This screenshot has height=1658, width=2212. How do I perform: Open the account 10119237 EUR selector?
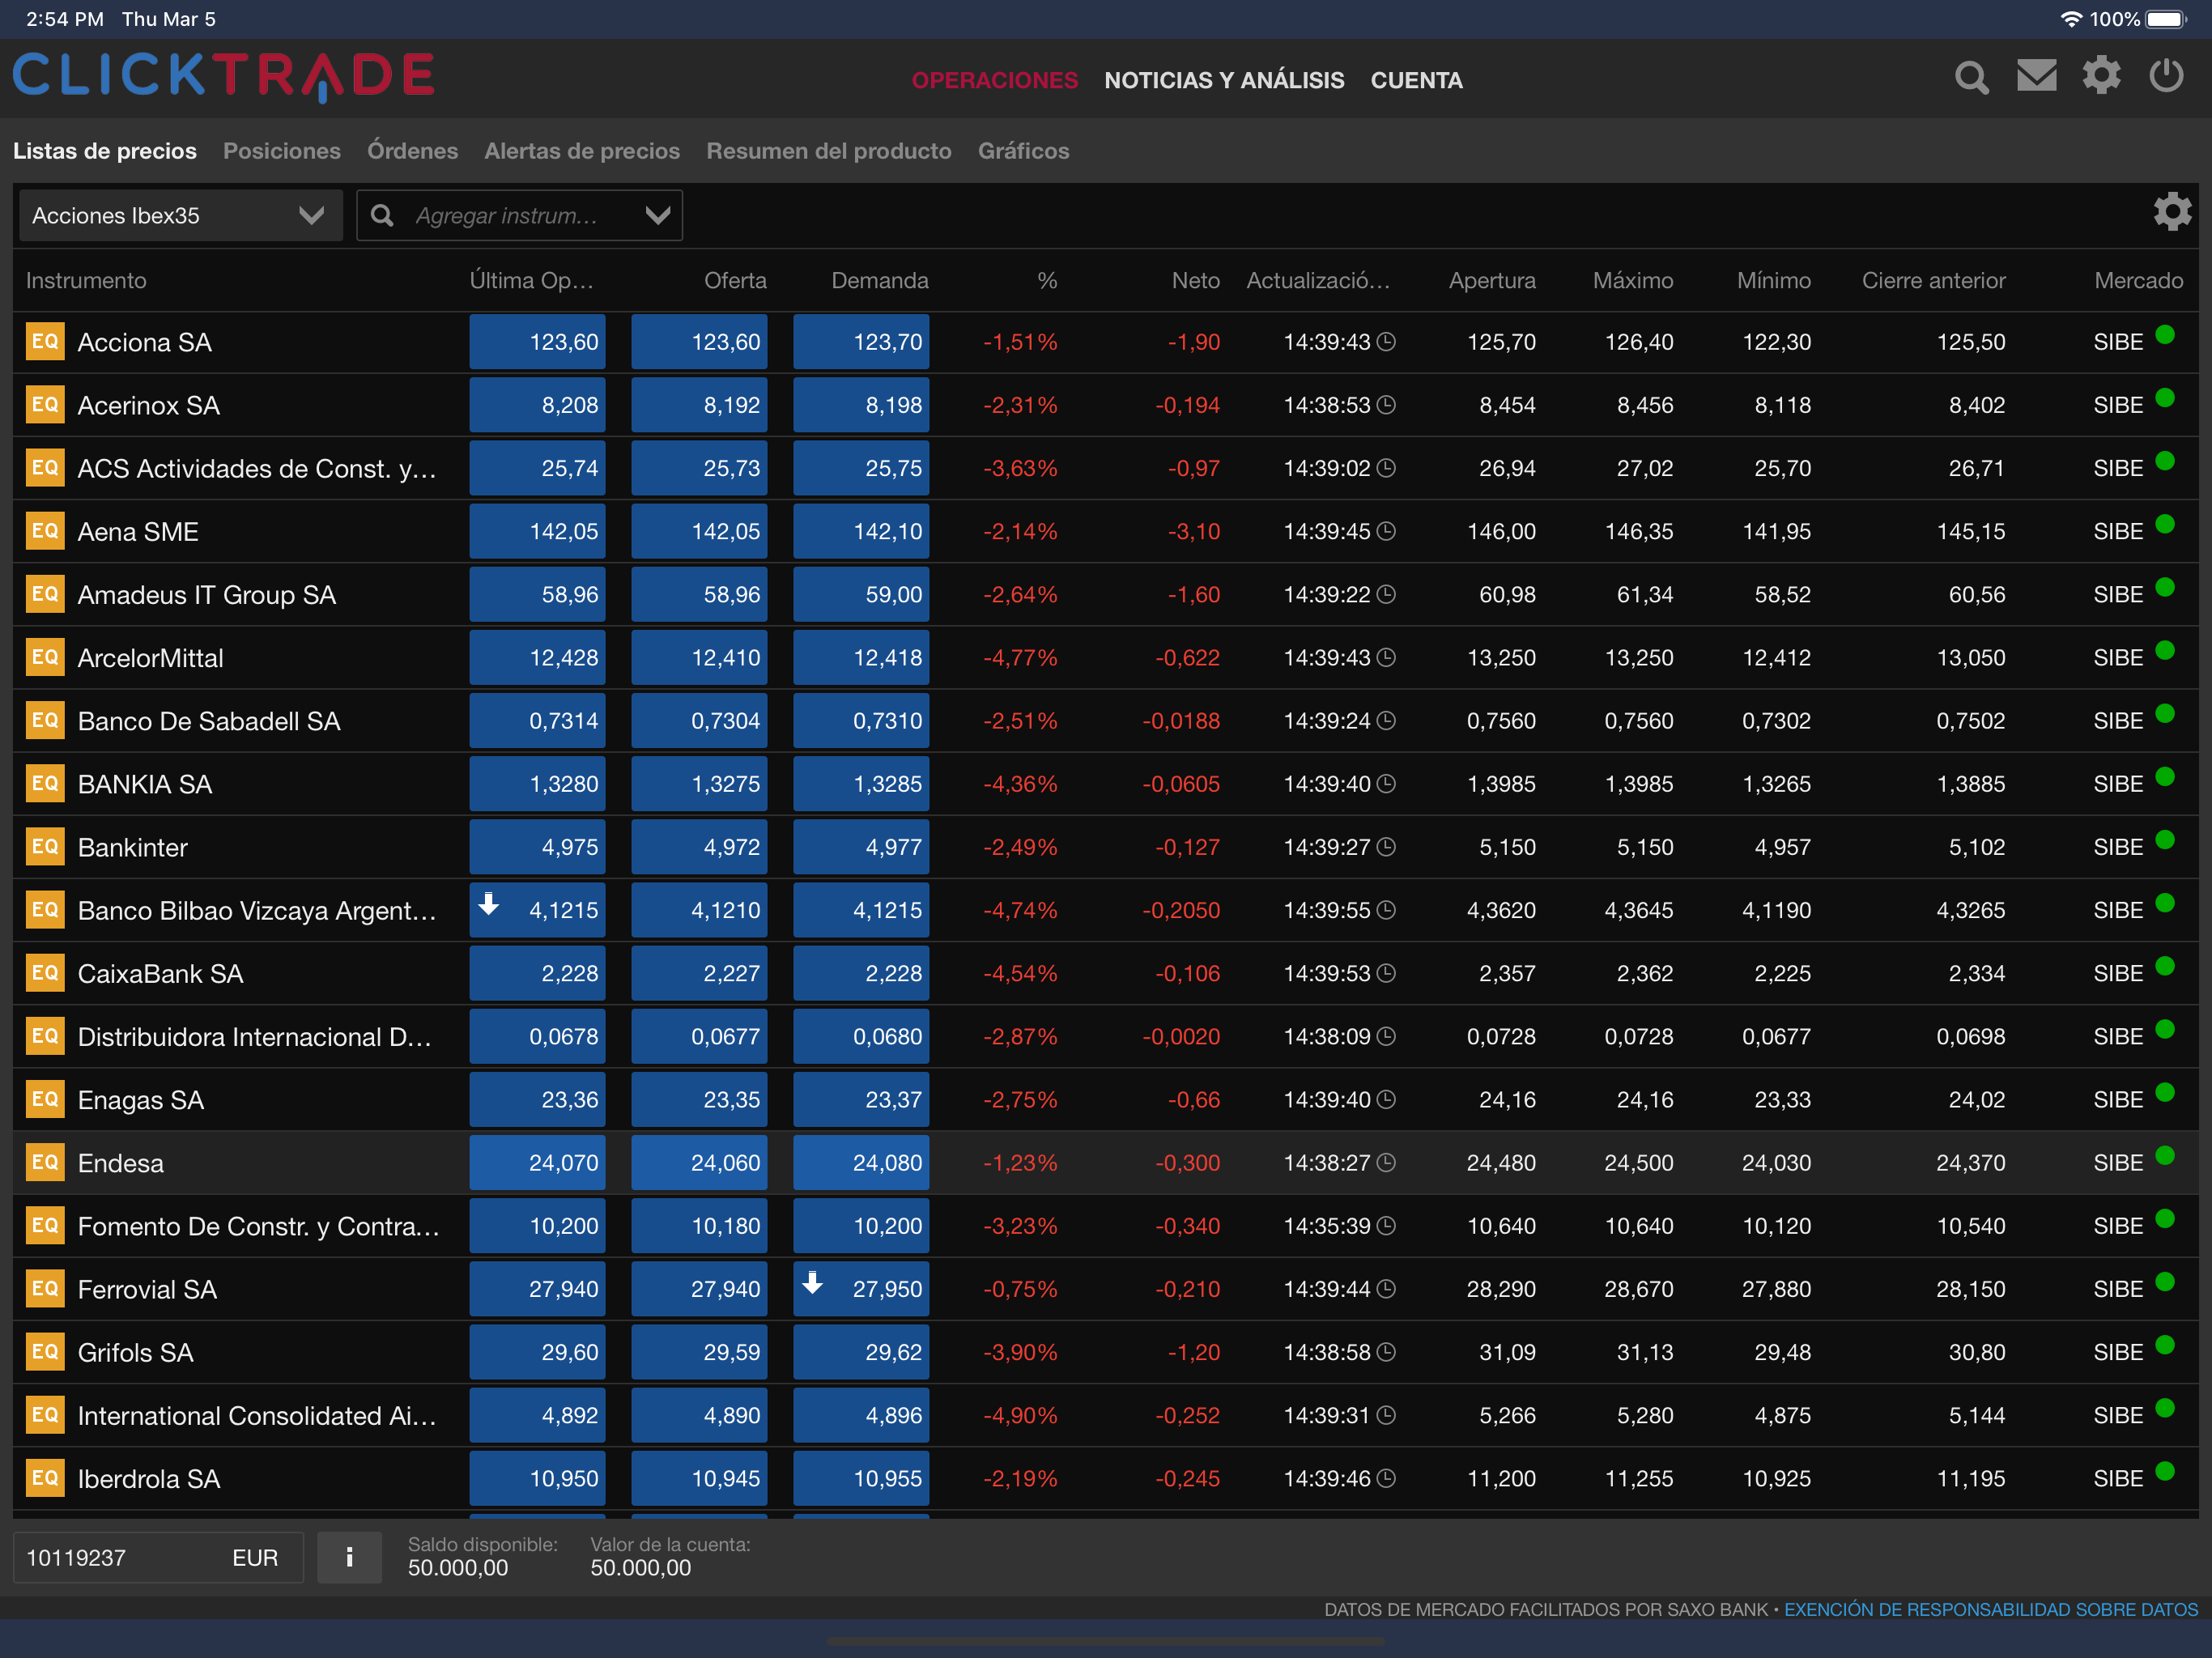tap(158, 1557)
